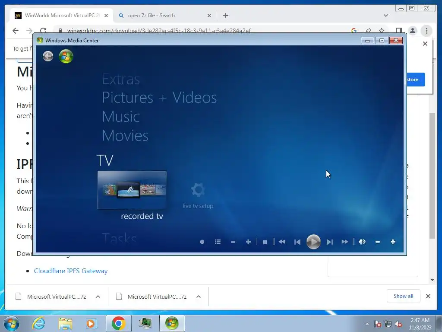Raise volume with the last plus icon
442x332 pixels.
point(393,242)
